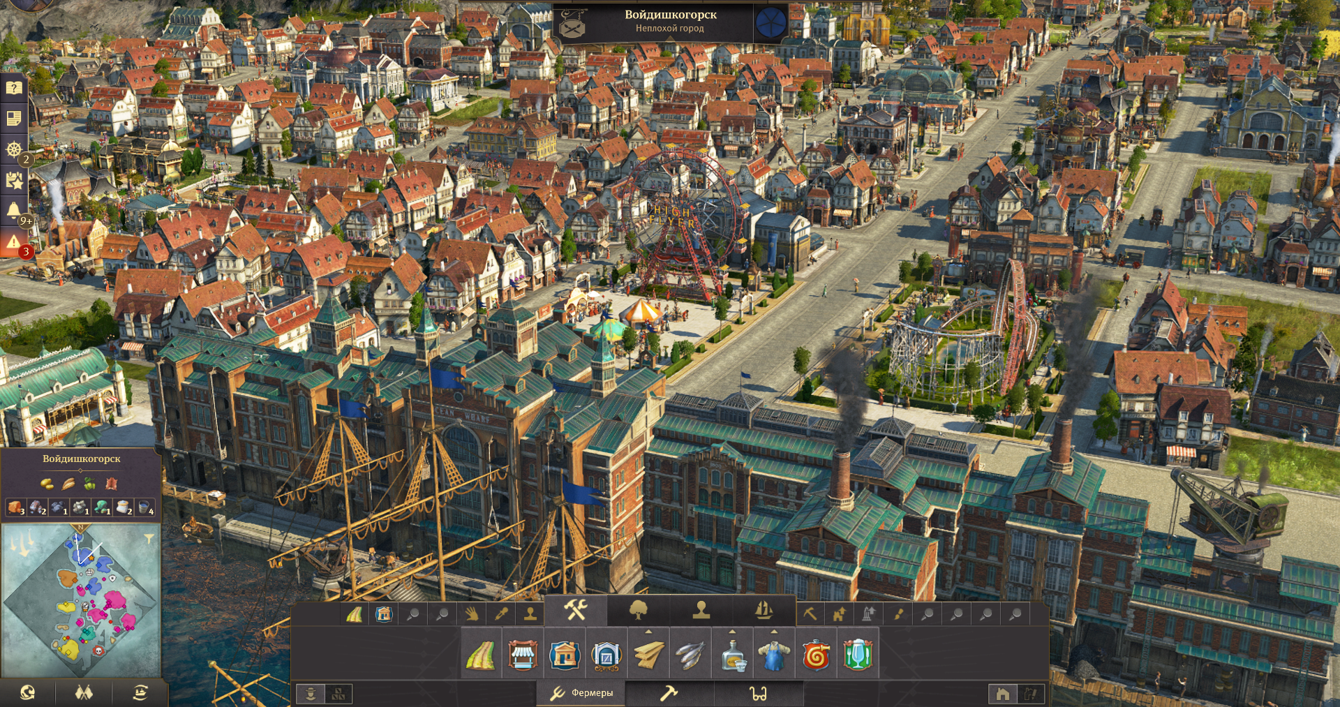Open the world map globe button

(x=28, y=692)
